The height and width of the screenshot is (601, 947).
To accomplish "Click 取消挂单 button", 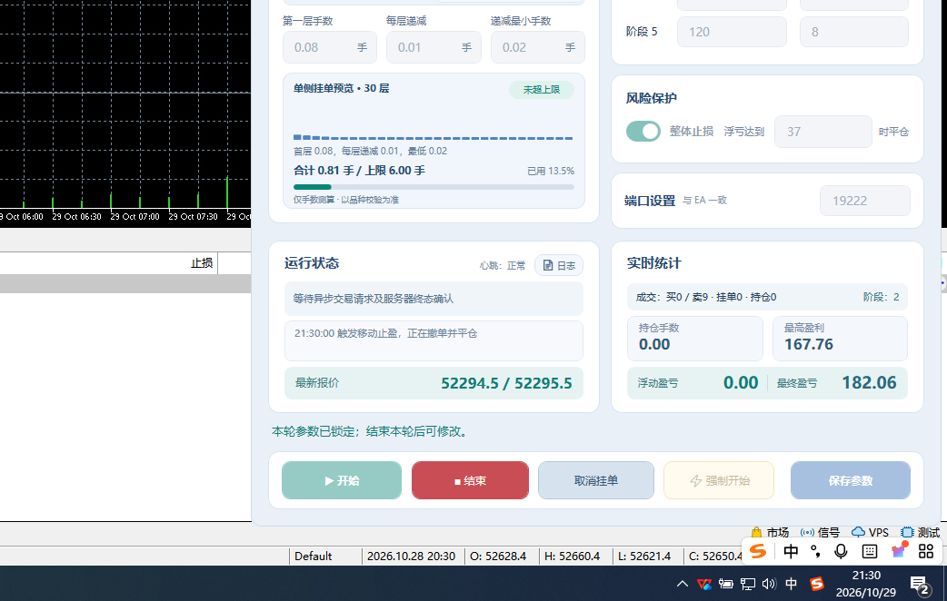I will tap(595, 480).
